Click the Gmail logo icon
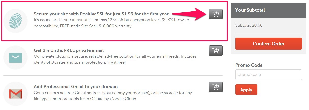This screenshot has width=309, height=110. (16, 94)
